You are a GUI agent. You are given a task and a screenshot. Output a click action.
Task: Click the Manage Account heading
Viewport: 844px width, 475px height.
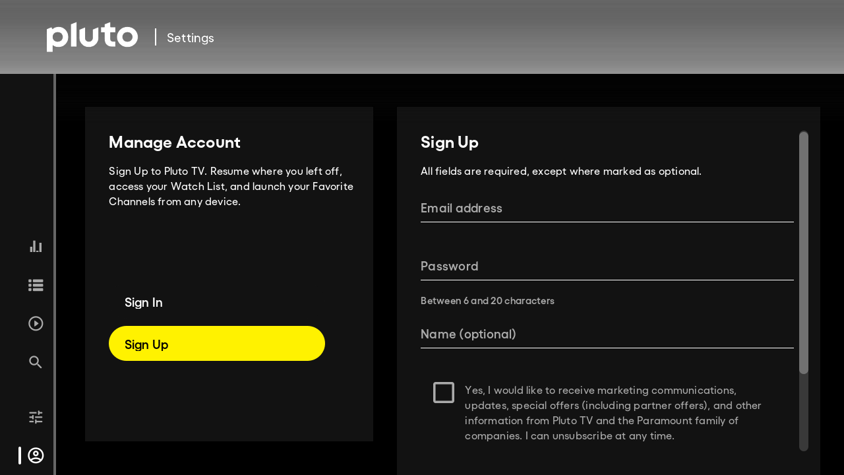pos(174,142)
